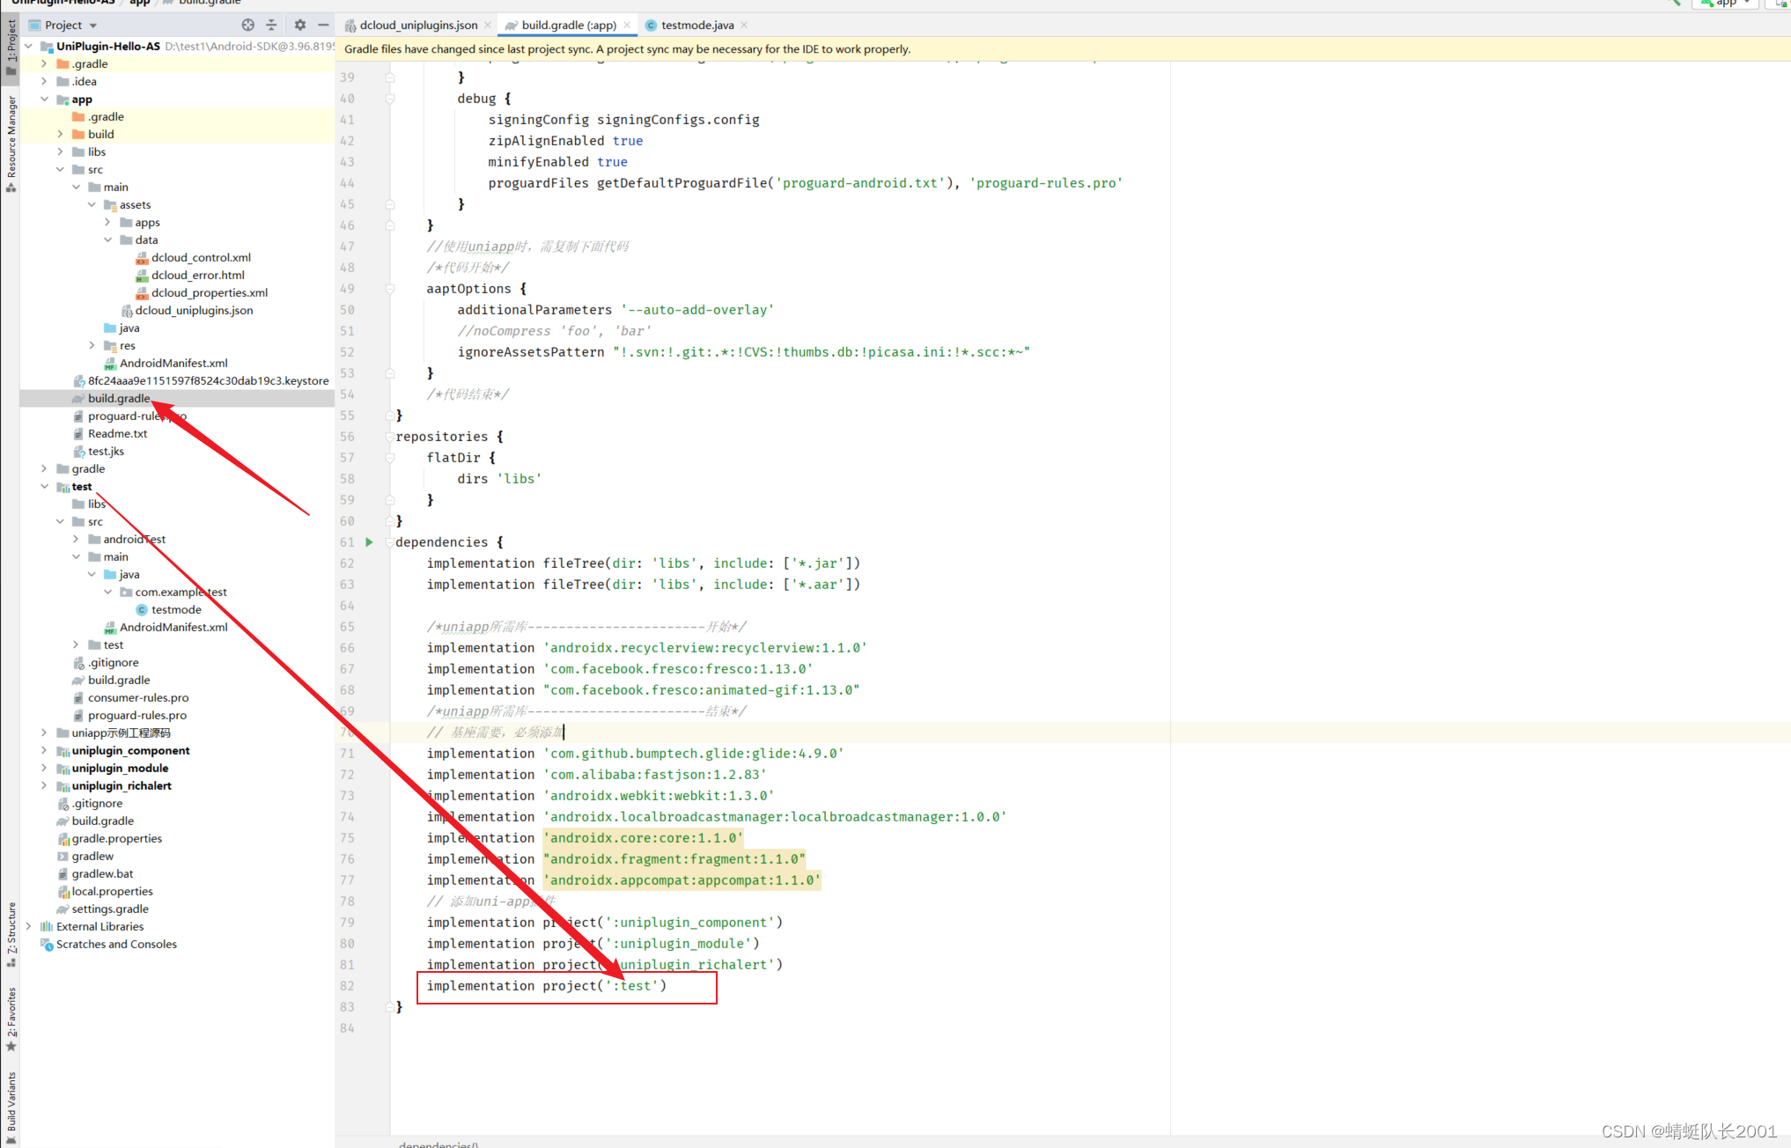The height and width of the screenshot is (1148, 1791).
Task: Click the glide dependency on line 71
Action: click(x=635, y=754)
